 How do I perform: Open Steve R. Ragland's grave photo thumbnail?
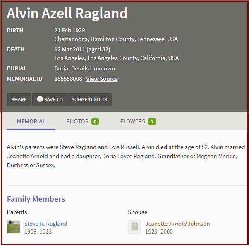pos(14,227)
